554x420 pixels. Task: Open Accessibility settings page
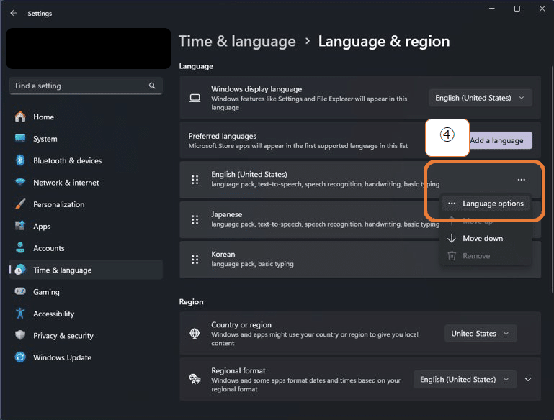pyautogui.click(x=86, y=314)
